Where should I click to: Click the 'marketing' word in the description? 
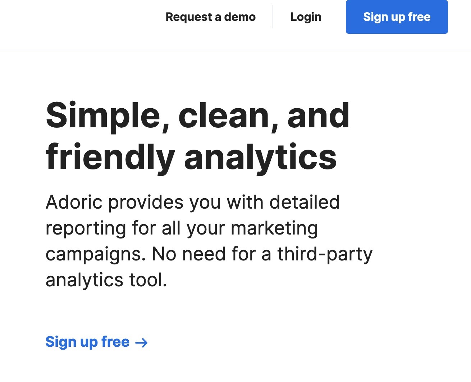[x=274, y=228]
